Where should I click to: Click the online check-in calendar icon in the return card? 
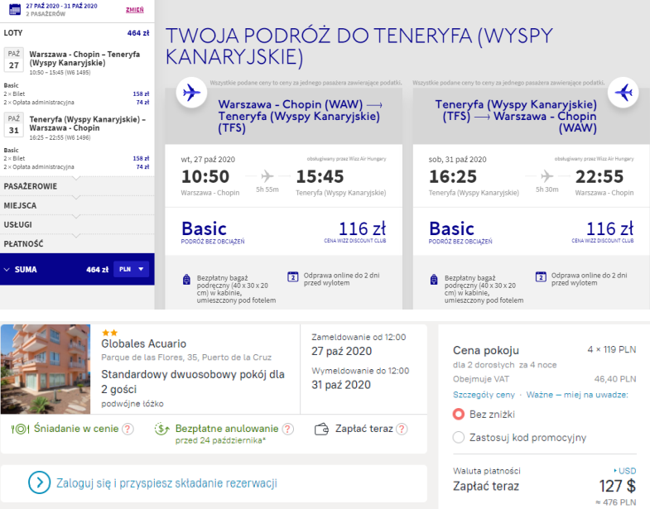(541, 276)
